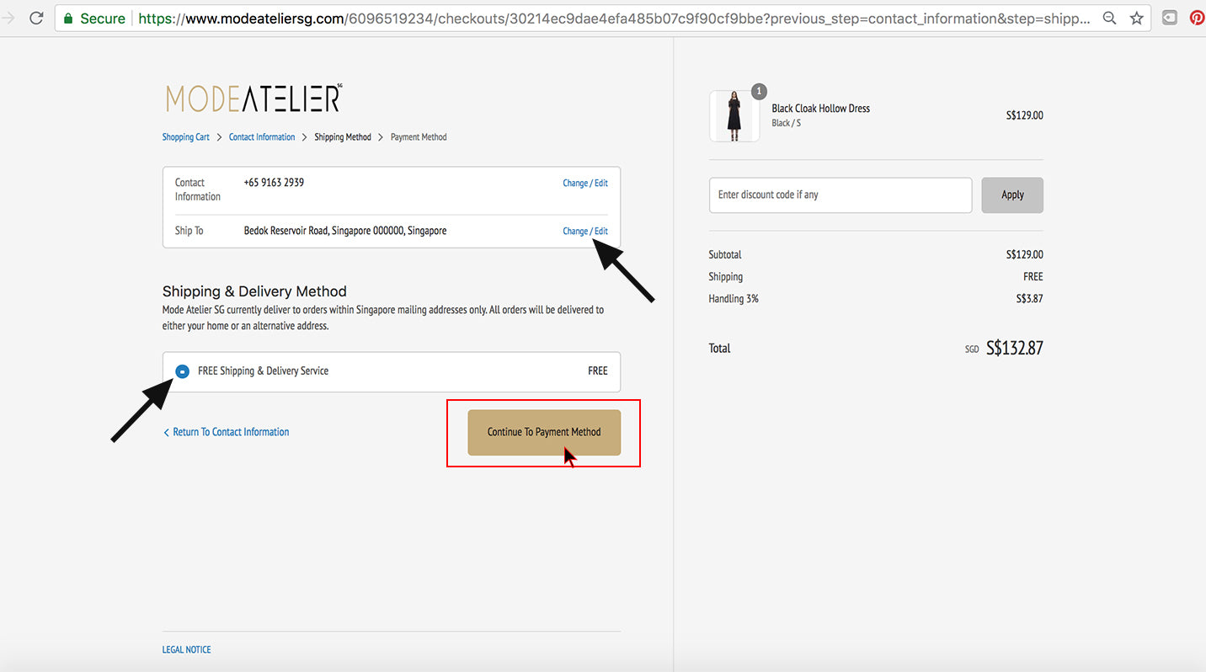
Task: Click the S$132.87 total amount
Action: (1015, 348)
